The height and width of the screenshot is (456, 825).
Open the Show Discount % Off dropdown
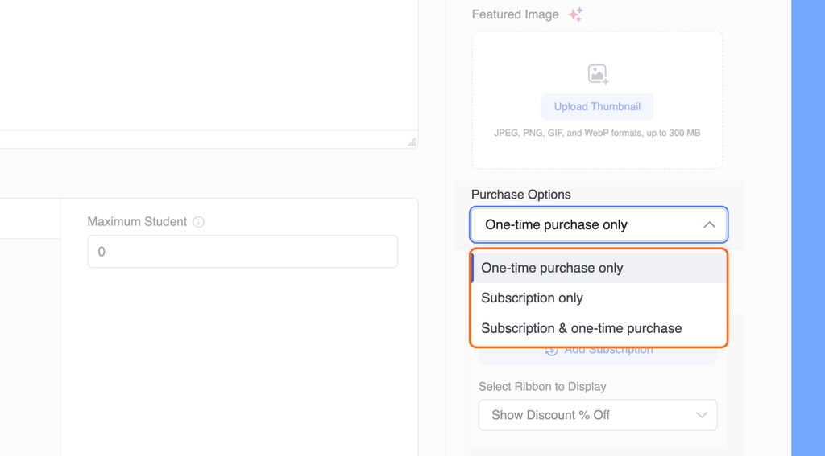click(x=598, y=415)
